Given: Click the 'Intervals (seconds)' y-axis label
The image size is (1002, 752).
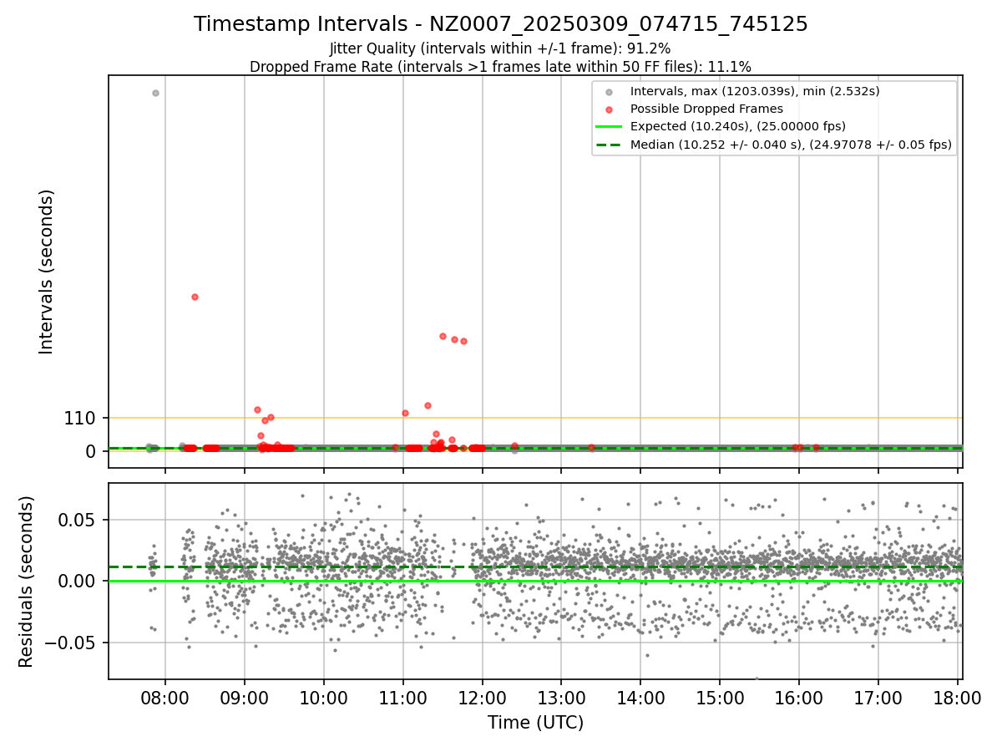Looking at the screenshot, I should pyautogui.click(x=47, y=272).
